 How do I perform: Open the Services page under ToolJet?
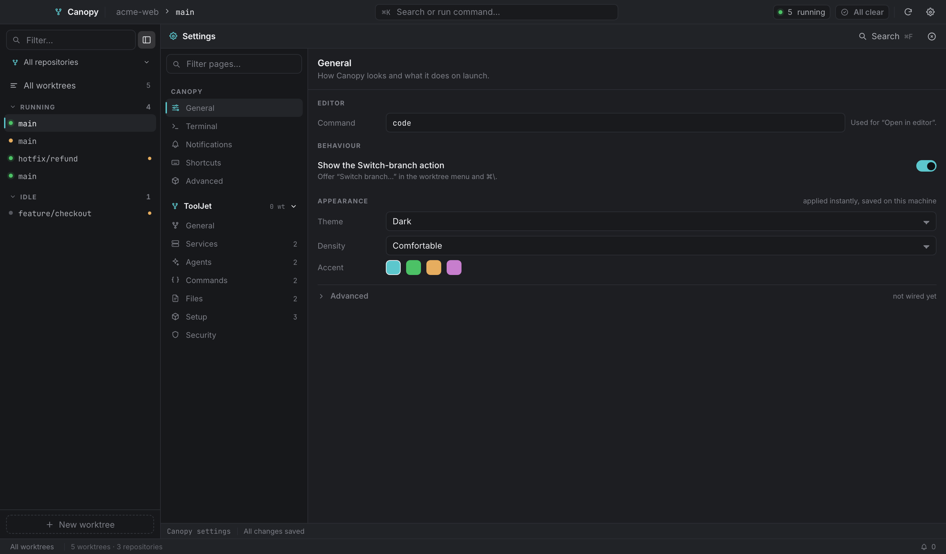click(234, 244)
